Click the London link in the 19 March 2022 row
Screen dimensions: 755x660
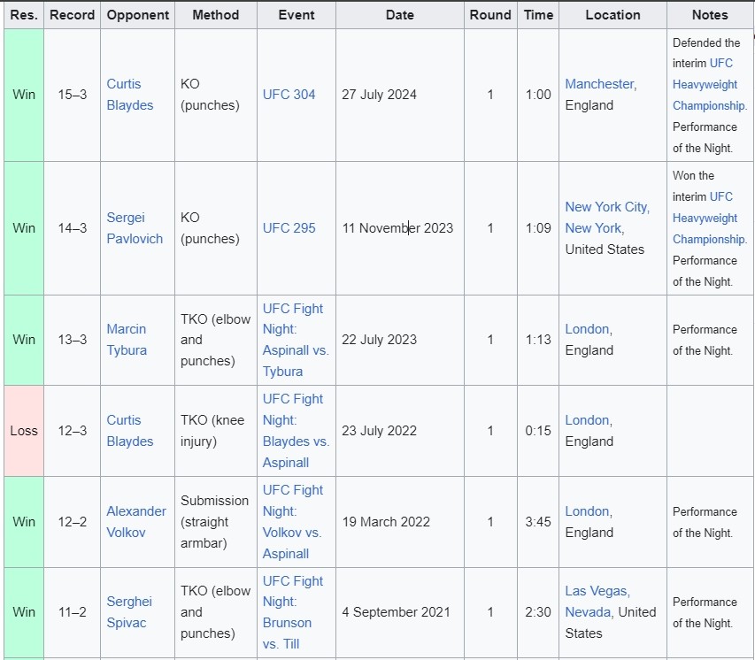[588, 511]
